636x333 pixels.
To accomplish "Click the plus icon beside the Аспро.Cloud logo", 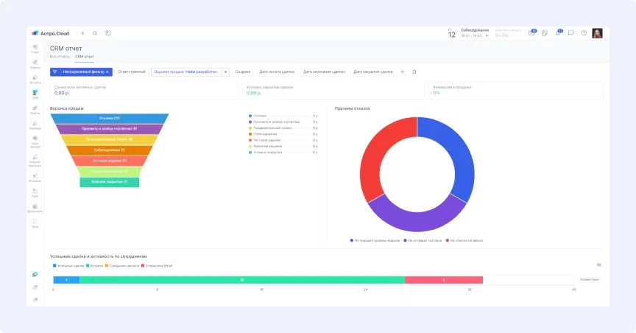I will point(82,33).
